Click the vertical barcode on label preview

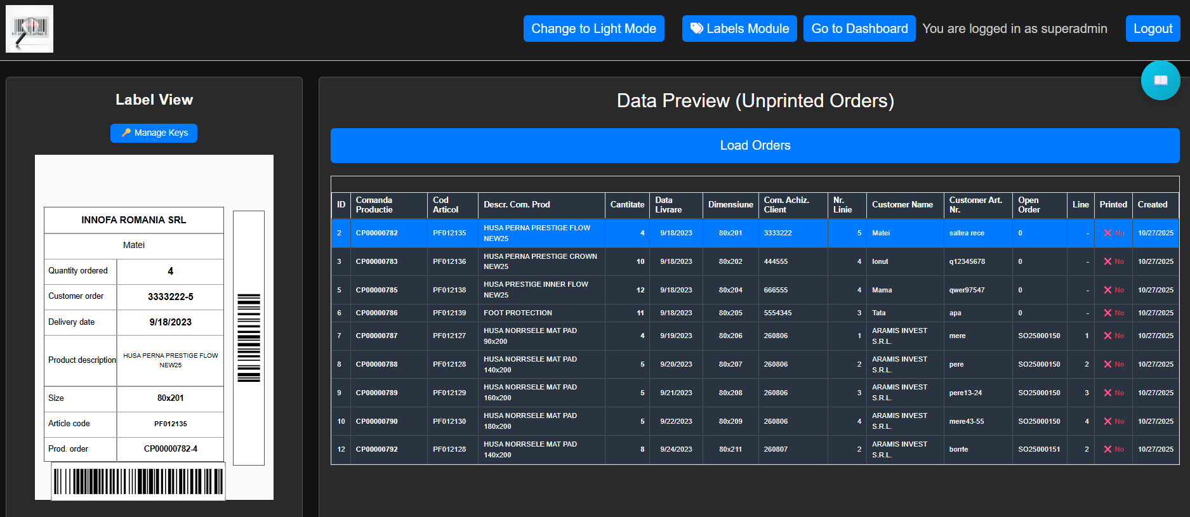(249, 338)
